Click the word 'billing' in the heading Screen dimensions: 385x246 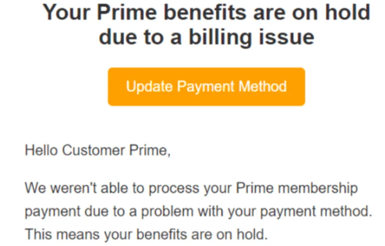click(221, 38)
